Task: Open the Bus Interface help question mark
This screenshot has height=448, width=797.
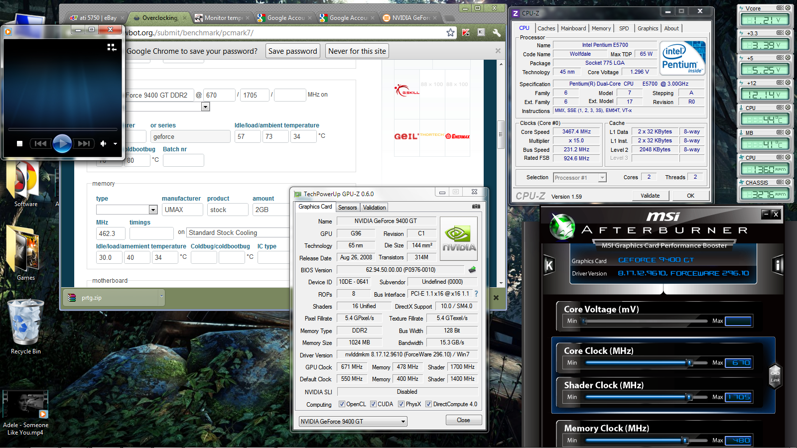Action: pyautogui.click(x=476, y=294)
